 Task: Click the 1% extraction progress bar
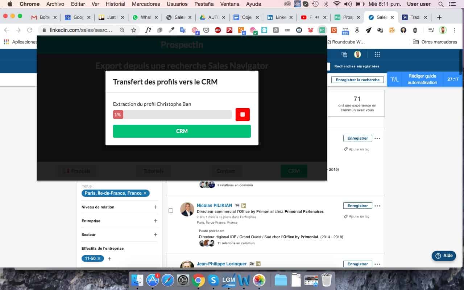click(x=172, y=115)
